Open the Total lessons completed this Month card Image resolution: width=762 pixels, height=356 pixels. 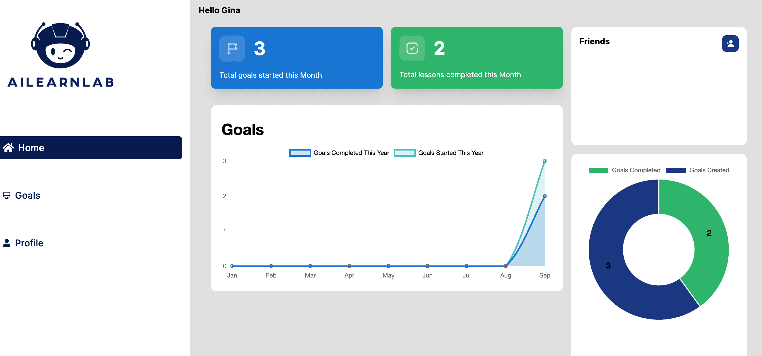(477, 58)
